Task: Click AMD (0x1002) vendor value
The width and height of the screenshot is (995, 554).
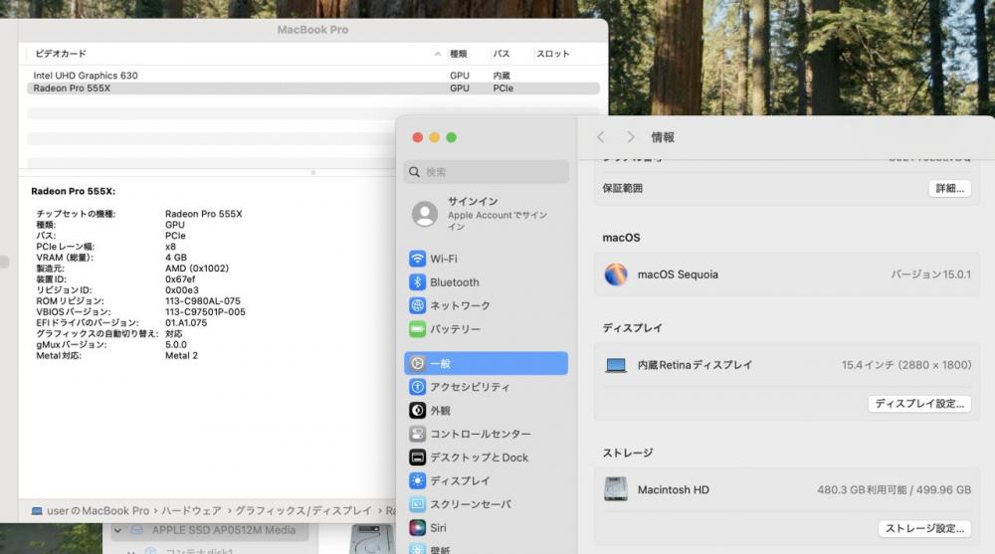Action: [197, 269]
